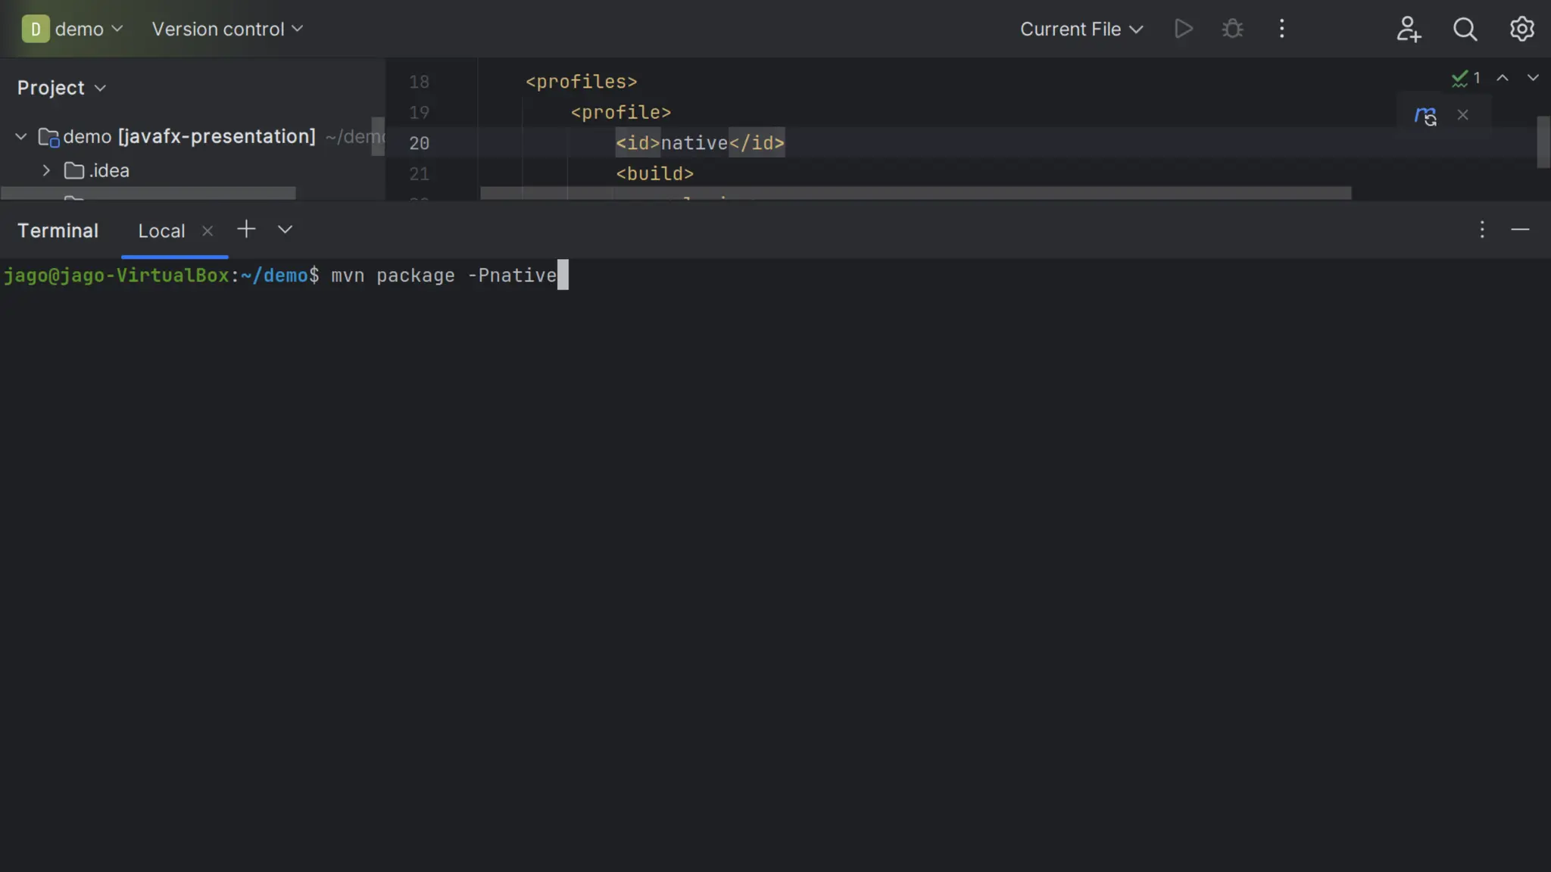The height and width of the screenshot is (872, 1551).
Task: Open a new terminal tab with the plus icon
Action: click(x=246, y=229)
